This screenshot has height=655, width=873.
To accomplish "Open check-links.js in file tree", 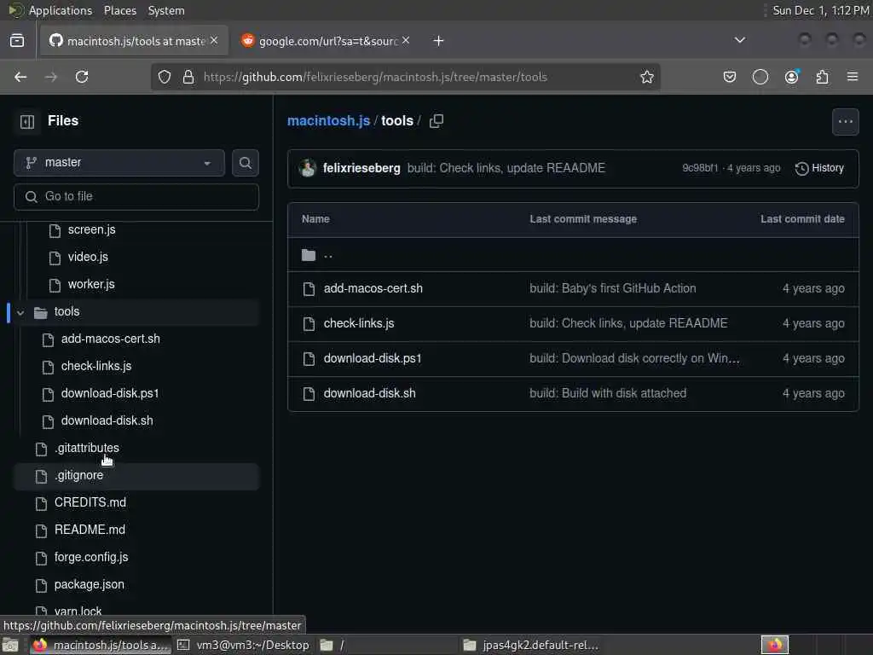I will coord(95,367).
